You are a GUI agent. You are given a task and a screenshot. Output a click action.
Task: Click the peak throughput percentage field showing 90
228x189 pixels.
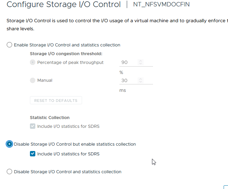point(128,63)
